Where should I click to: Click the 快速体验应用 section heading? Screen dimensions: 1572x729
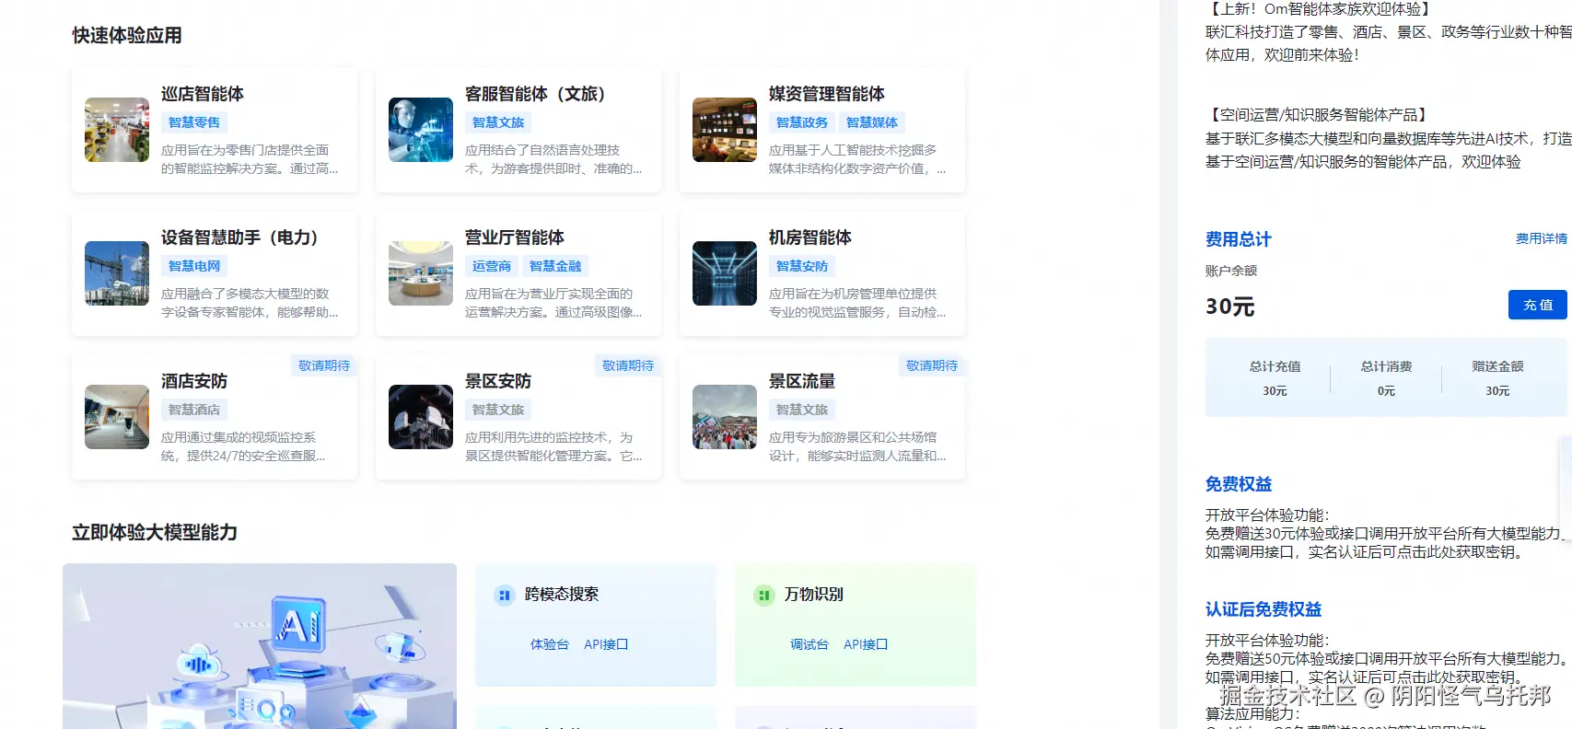127,36
